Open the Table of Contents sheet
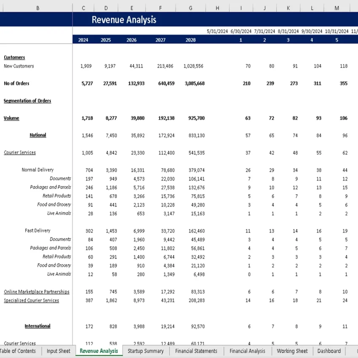Image resolution: width=358 pixels, height=358 pixels. click(18, 351)
